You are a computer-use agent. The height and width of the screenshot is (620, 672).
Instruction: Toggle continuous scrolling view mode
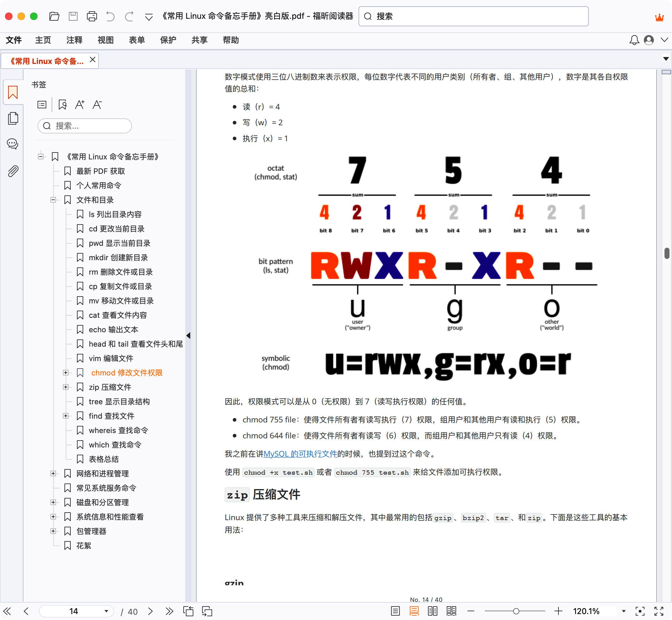pos(415,611)
